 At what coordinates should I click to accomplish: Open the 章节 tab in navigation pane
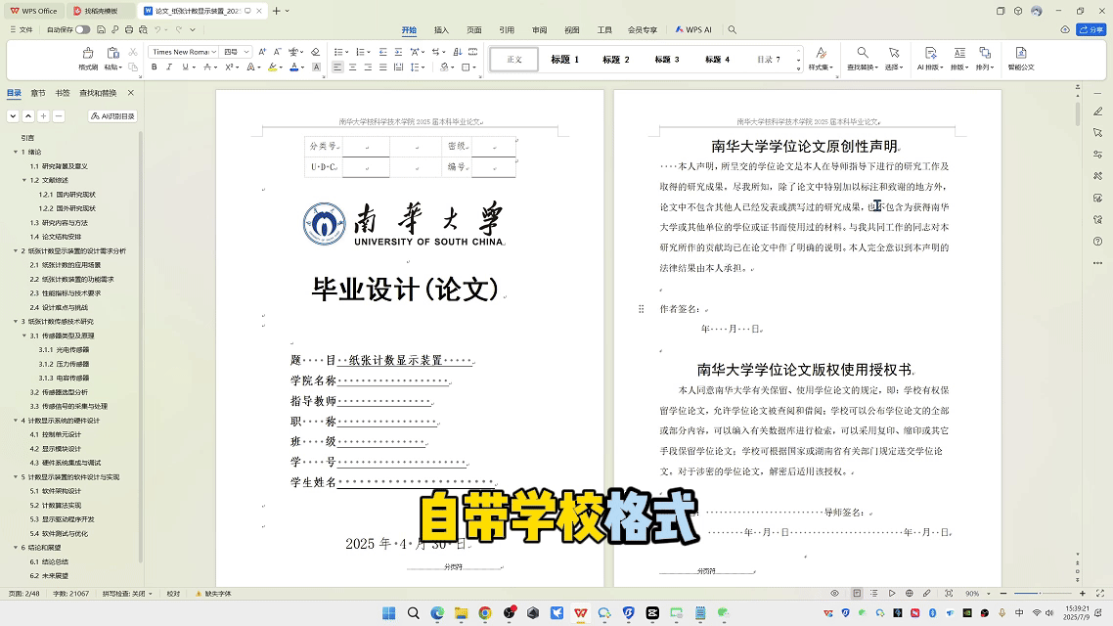(37, 93)
